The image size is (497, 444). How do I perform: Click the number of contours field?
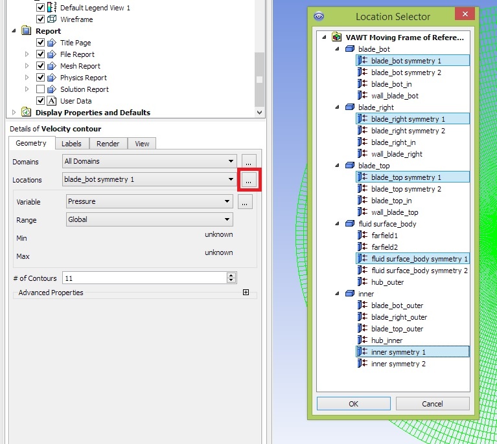(x=145, y=278)
